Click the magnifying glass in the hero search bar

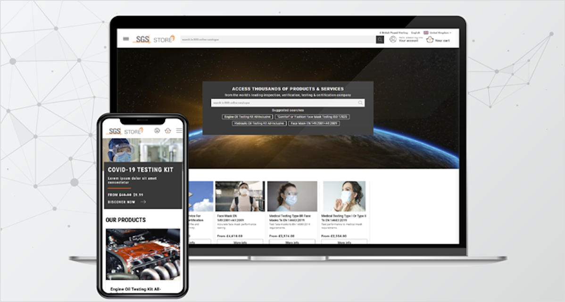click(x=360, y=102)
